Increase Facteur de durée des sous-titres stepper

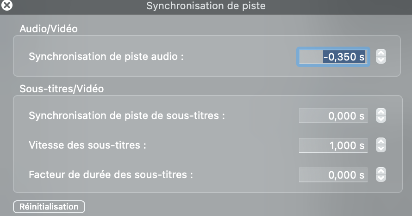pos(381,171)
